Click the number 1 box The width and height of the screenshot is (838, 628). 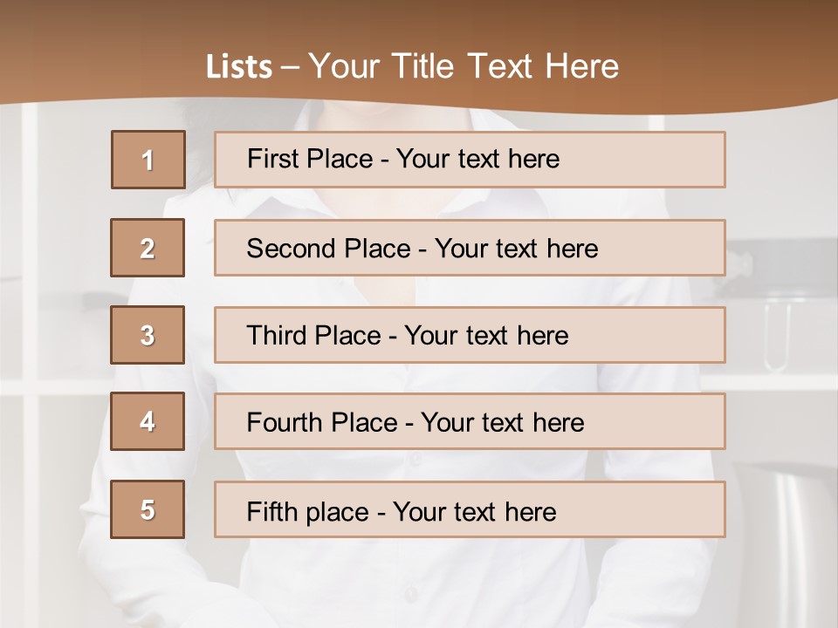tap(148, 160)
